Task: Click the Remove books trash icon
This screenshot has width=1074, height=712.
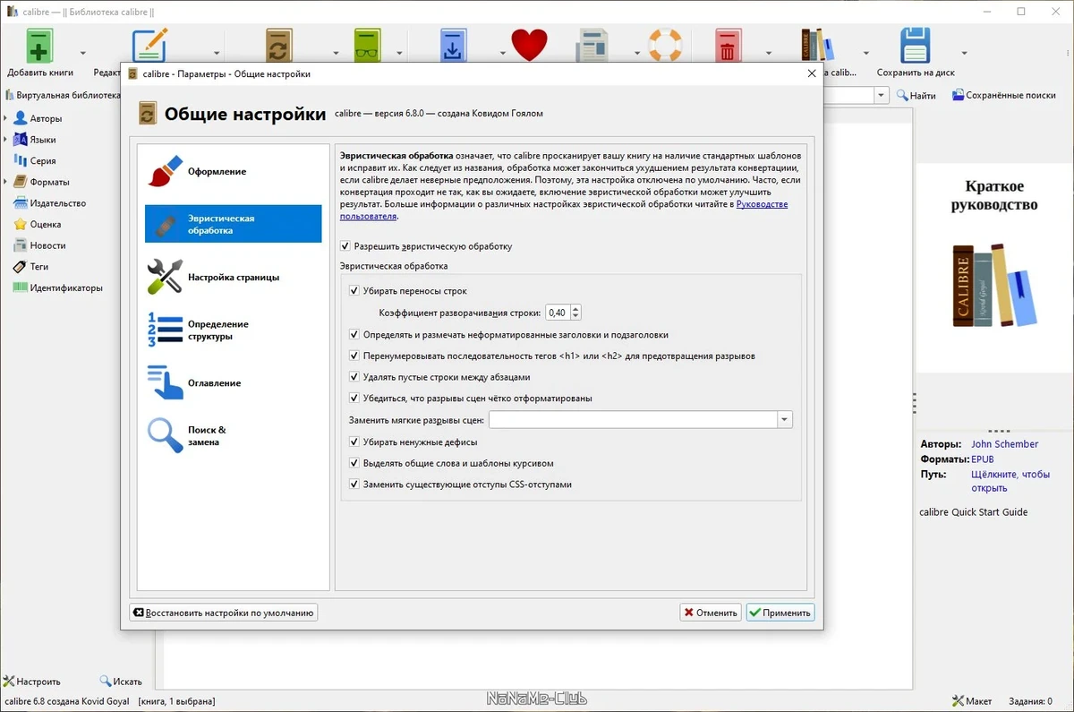Action: click(727, 46)
